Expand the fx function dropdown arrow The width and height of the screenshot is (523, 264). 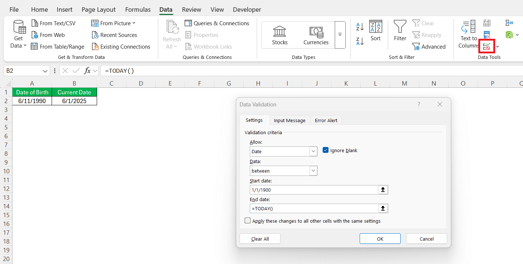click(x=95, y=71)
